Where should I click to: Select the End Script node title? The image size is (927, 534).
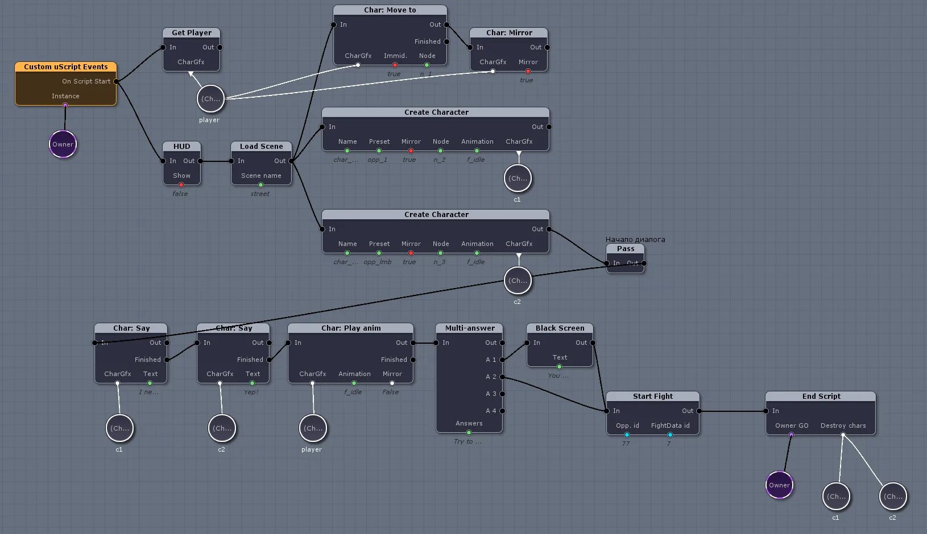click(x=821, y=397)
